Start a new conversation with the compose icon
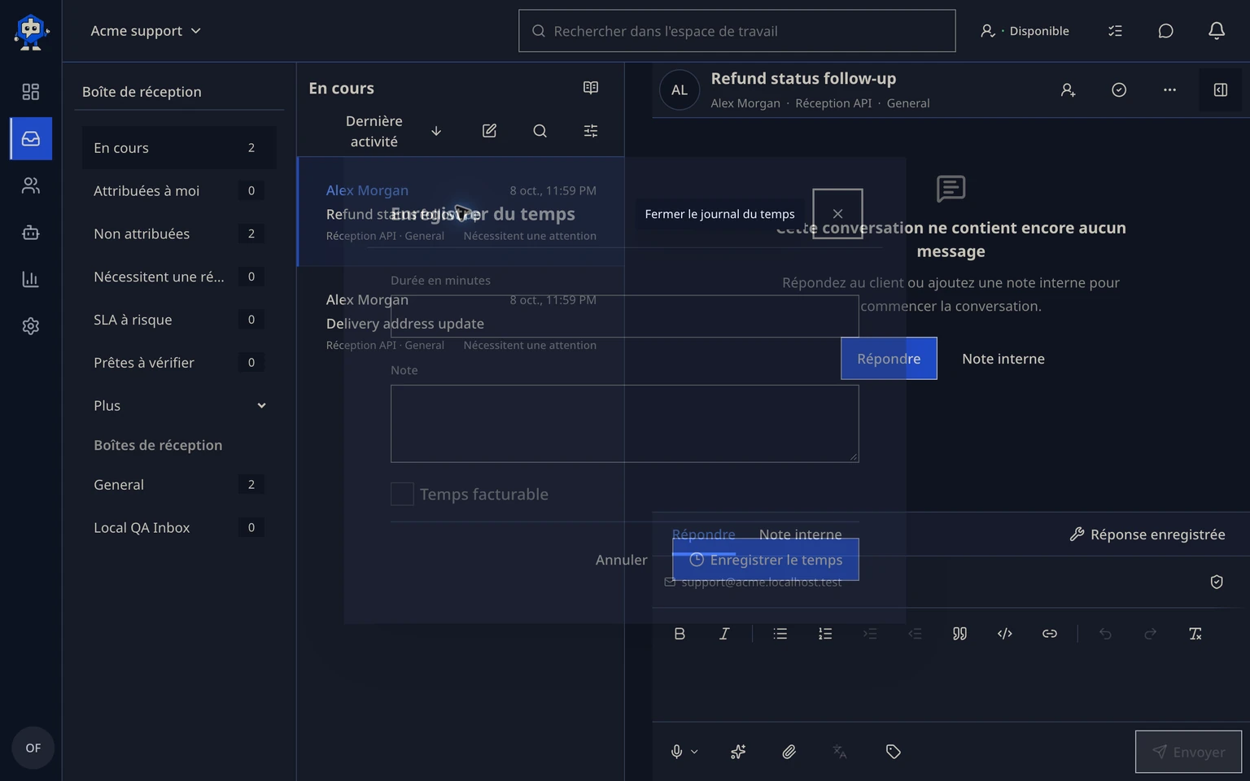This screenshot has height=781, width=1250. coord(489,131)
